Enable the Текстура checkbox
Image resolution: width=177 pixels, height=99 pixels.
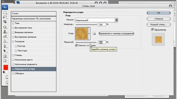[x=16, y=51]
